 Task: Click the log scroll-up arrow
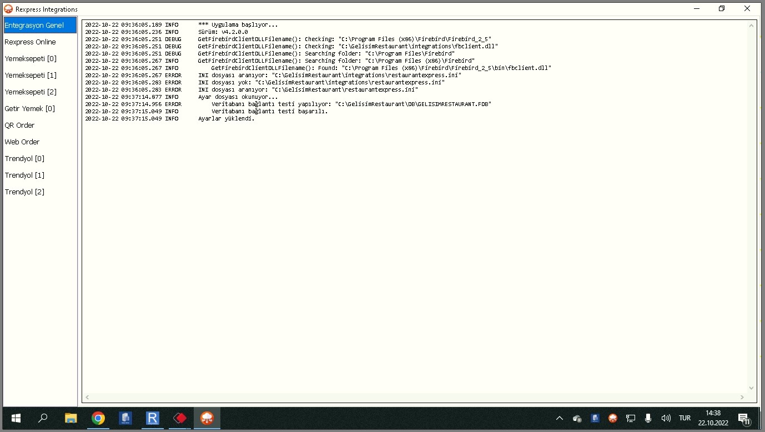(x=752, y=26)
